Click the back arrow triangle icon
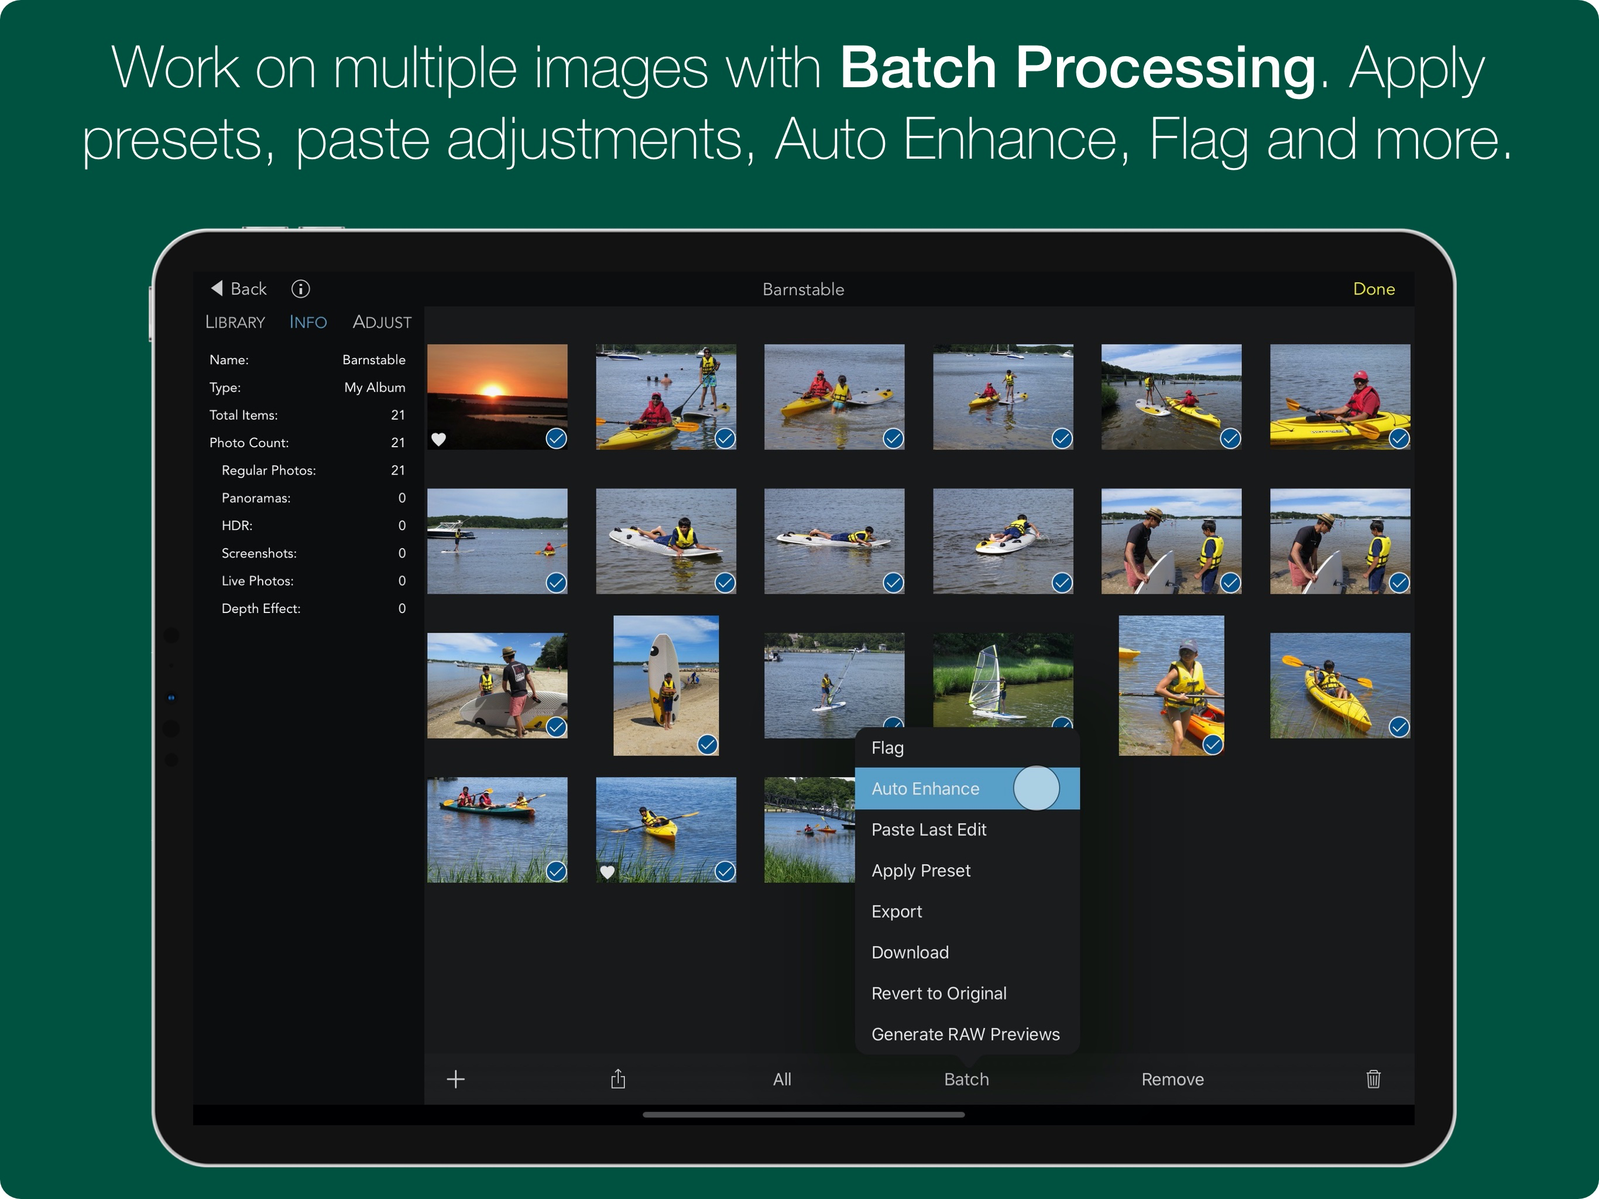Viewport: 1599px width, 1199px height. (217, 289)
